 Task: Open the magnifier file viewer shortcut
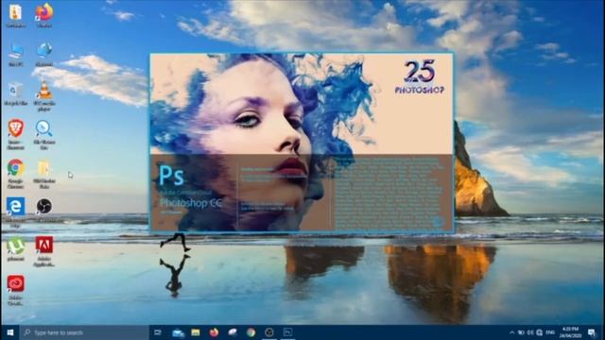click(44, 134)
